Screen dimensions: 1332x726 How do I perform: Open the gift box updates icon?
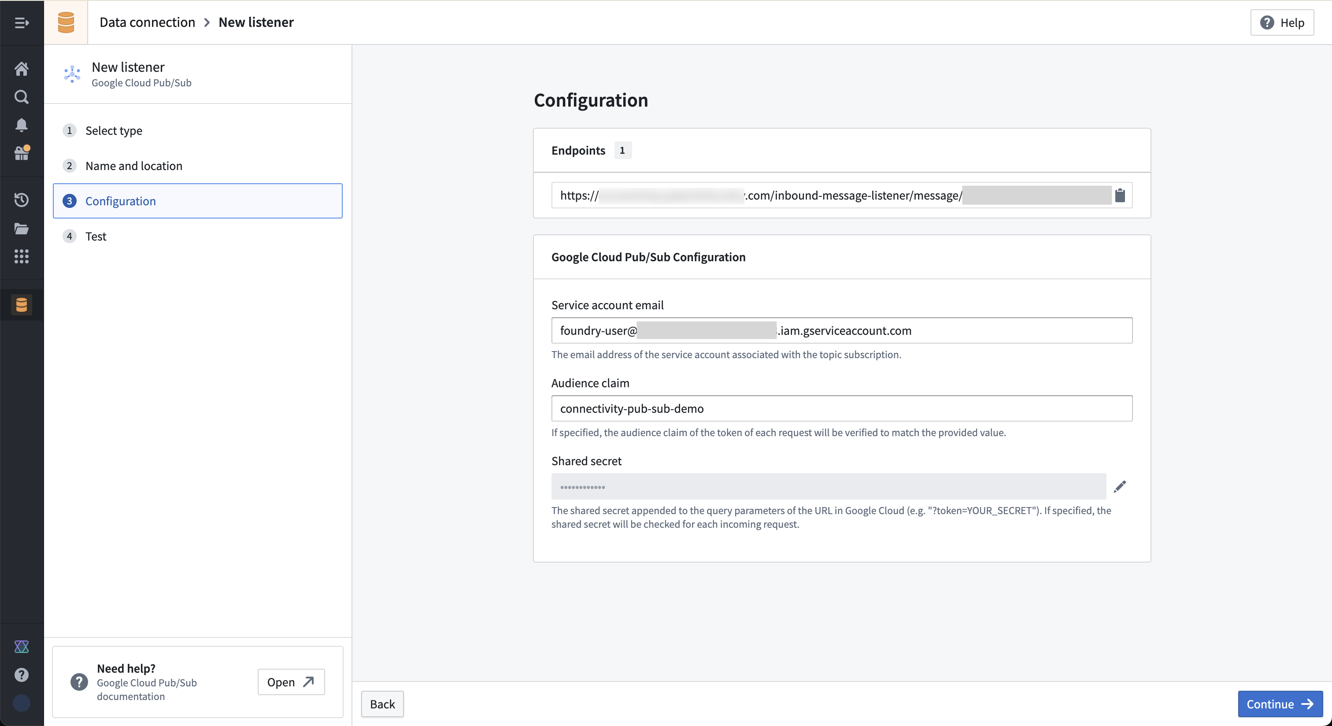tap(21, 153)
